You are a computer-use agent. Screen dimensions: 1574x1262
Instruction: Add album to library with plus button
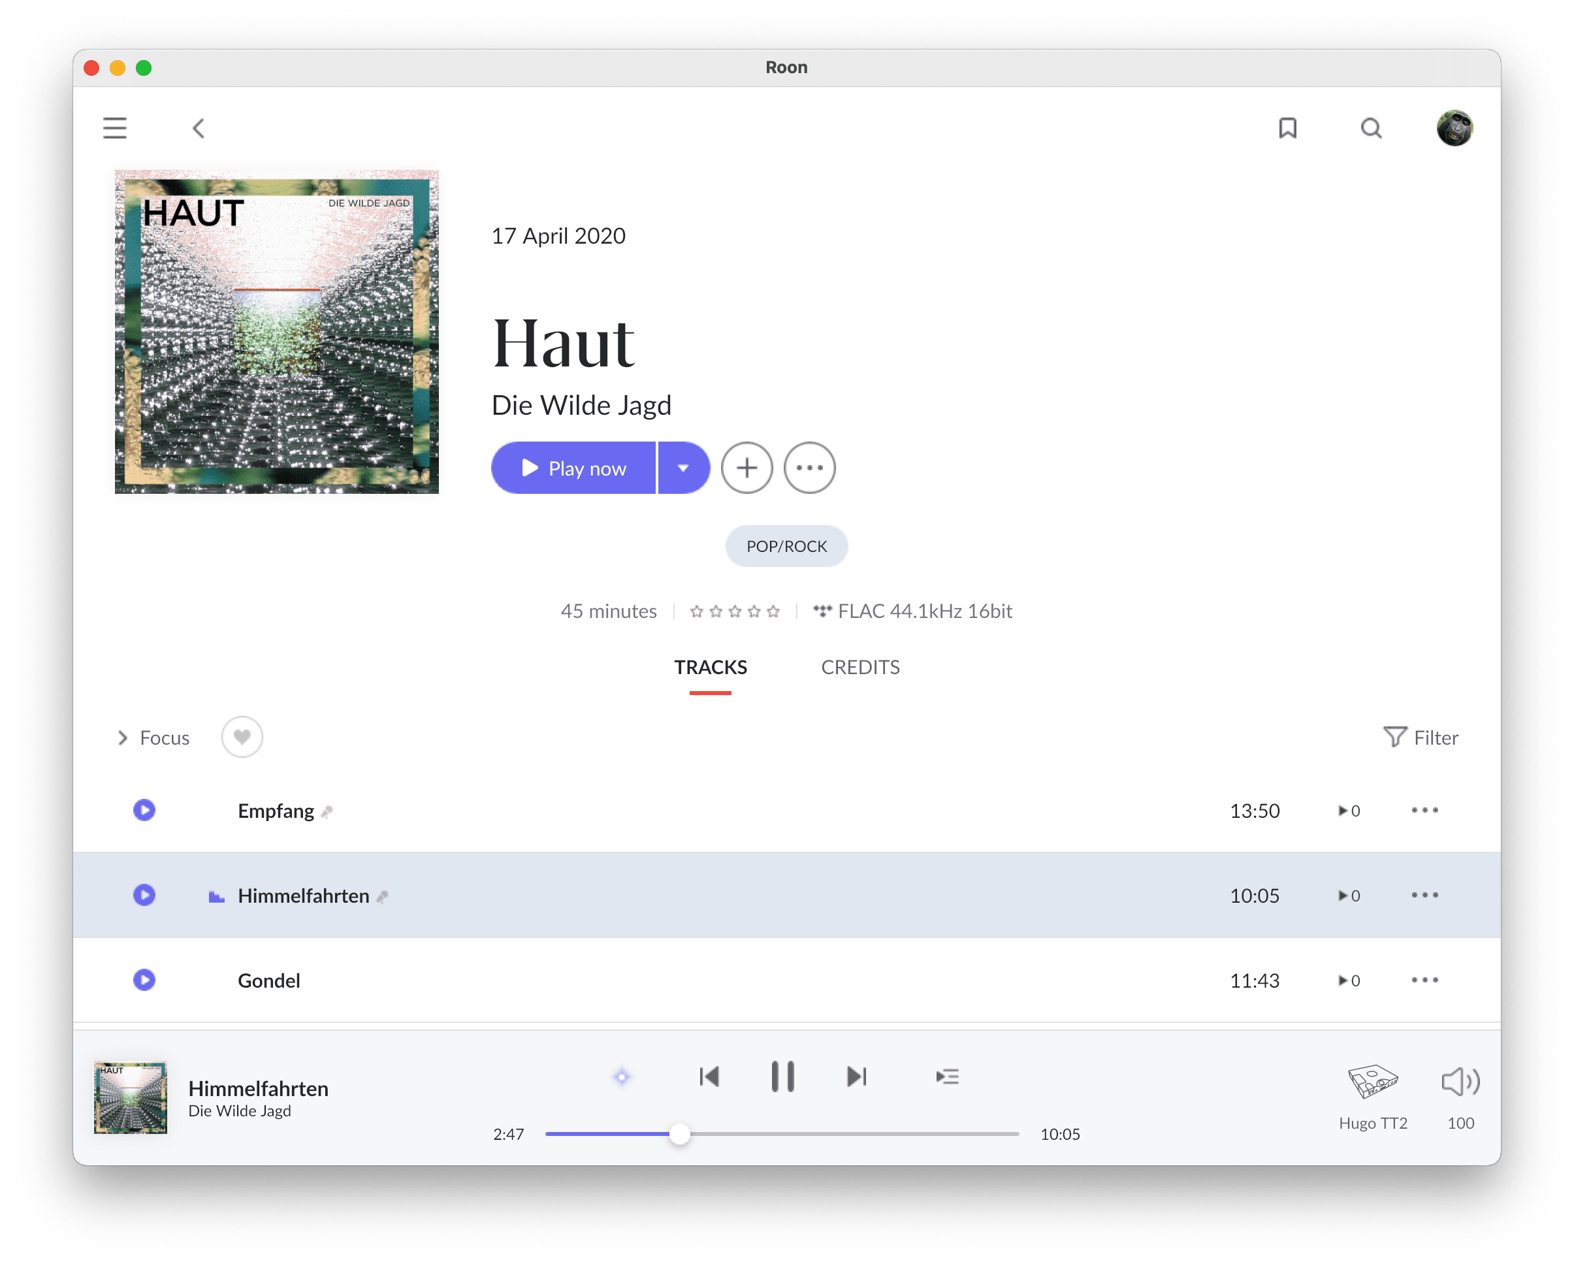[x=746, y=468]
